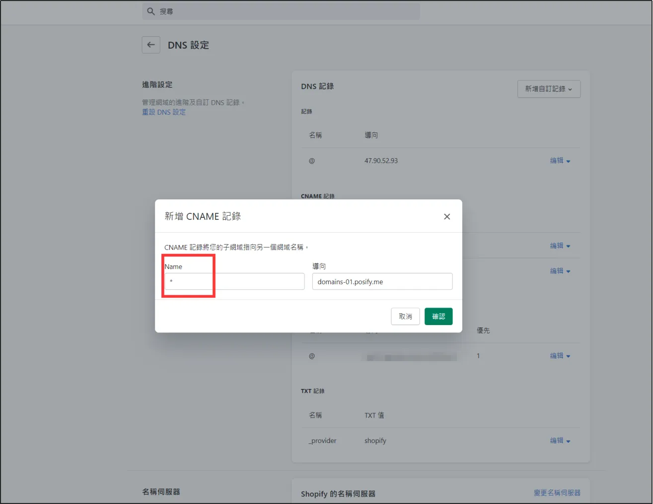Open the 變更名稱伺服器 link
This screenshot has width=653, height=504.
[x=557, y=493]
